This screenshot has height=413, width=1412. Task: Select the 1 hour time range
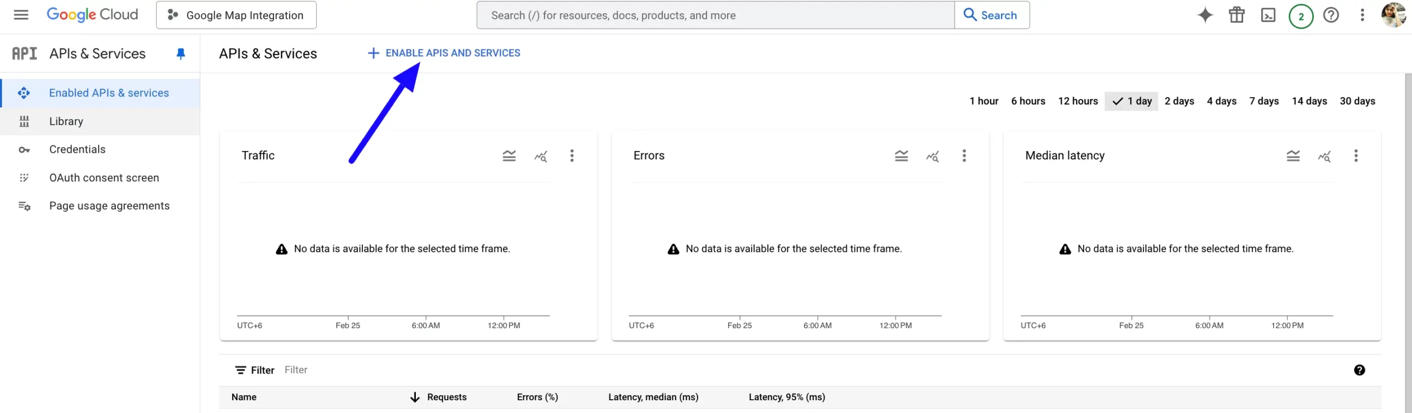pos(984,101)
